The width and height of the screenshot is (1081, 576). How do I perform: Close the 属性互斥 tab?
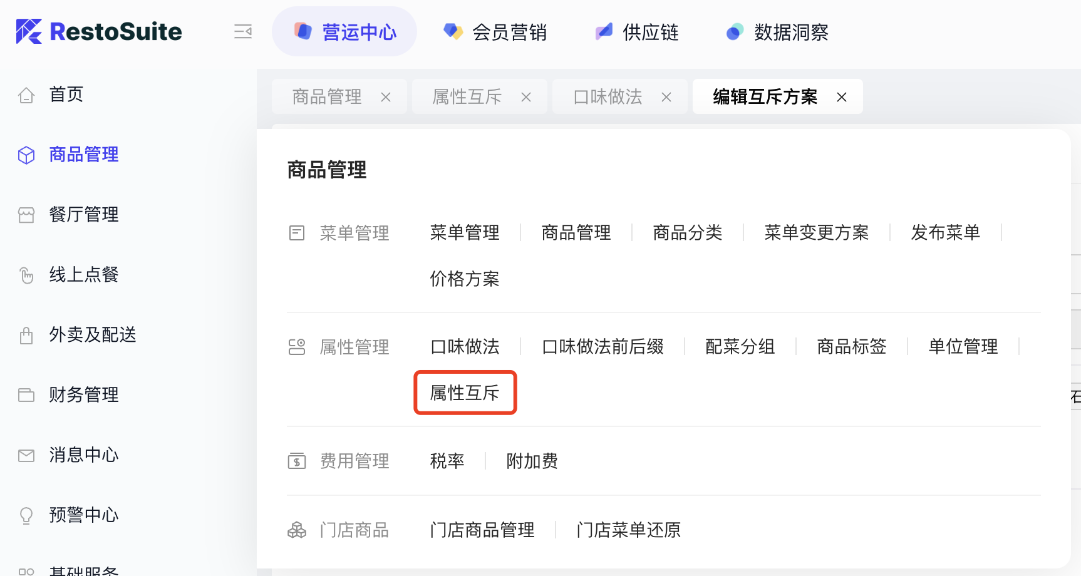pos(526,97)
